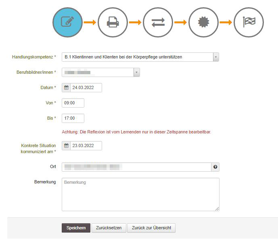Expand the Handlungskompetenz dropdown arrow
This screenshot has height=241, width=278.
coord(216,57)
